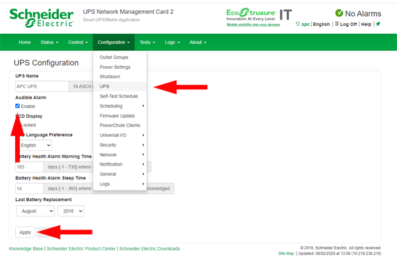Image resolution: width=397 pixels, height=264 pixels.
Task: Click the No Alarms status text
Action: click(x=363, y=13)
